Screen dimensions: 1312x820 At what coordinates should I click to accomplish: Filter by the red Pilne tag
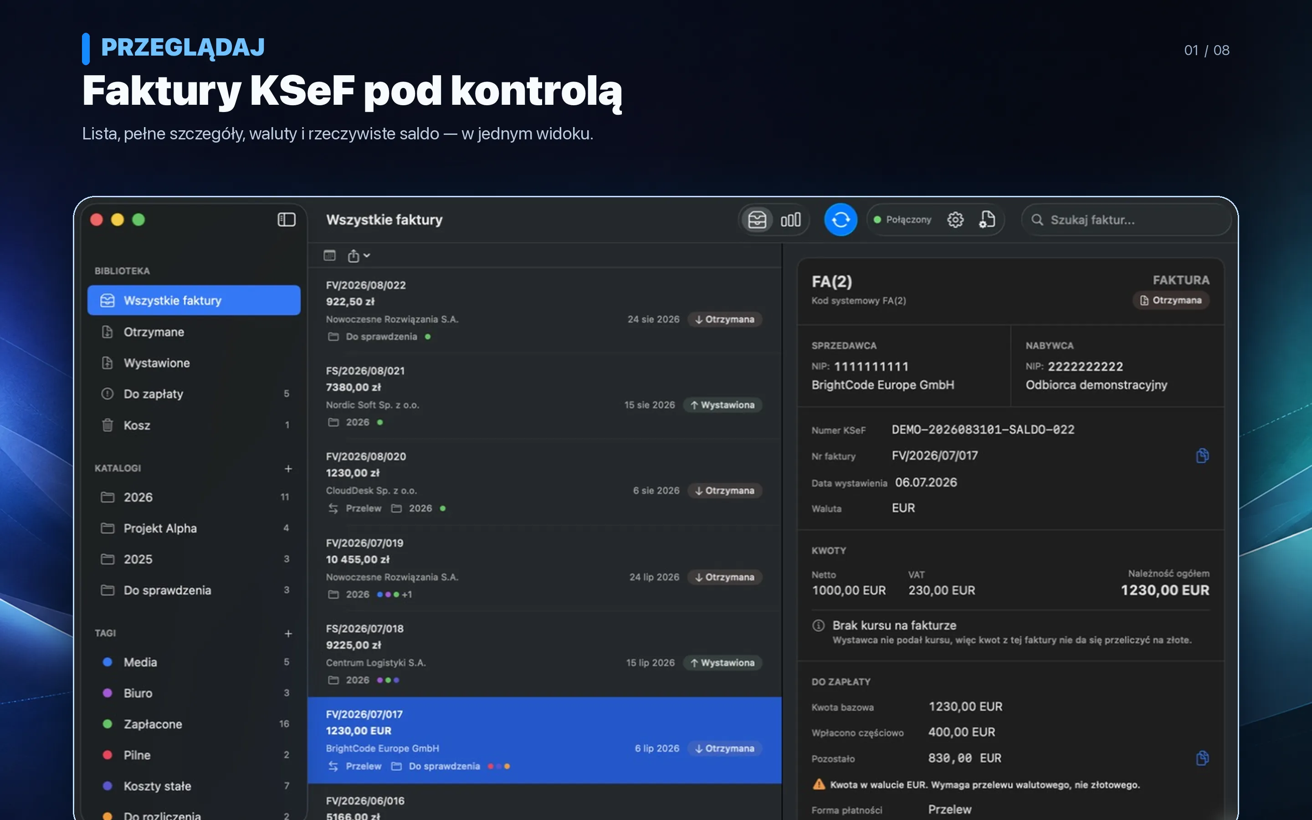tap(194, 755)
